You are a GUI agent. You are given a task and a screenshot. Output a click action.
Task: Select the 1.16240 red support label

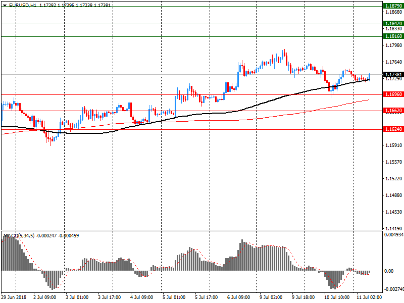coord(393,129)
